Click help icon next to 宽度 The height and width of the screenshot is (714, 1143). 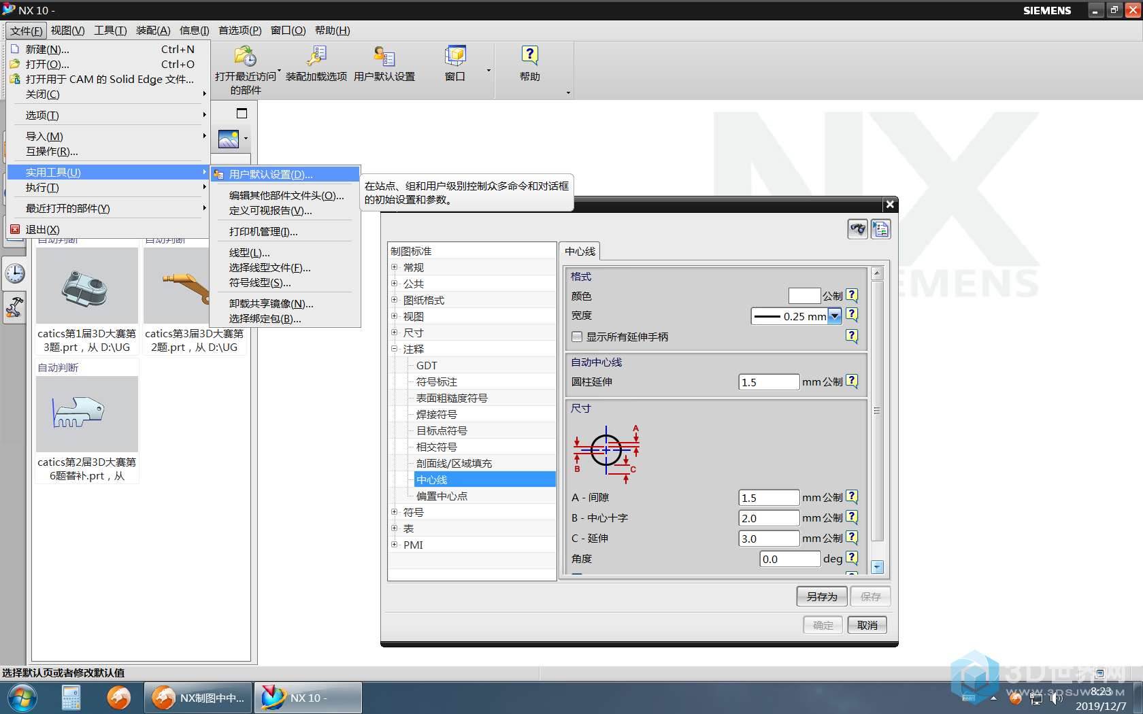852,315
